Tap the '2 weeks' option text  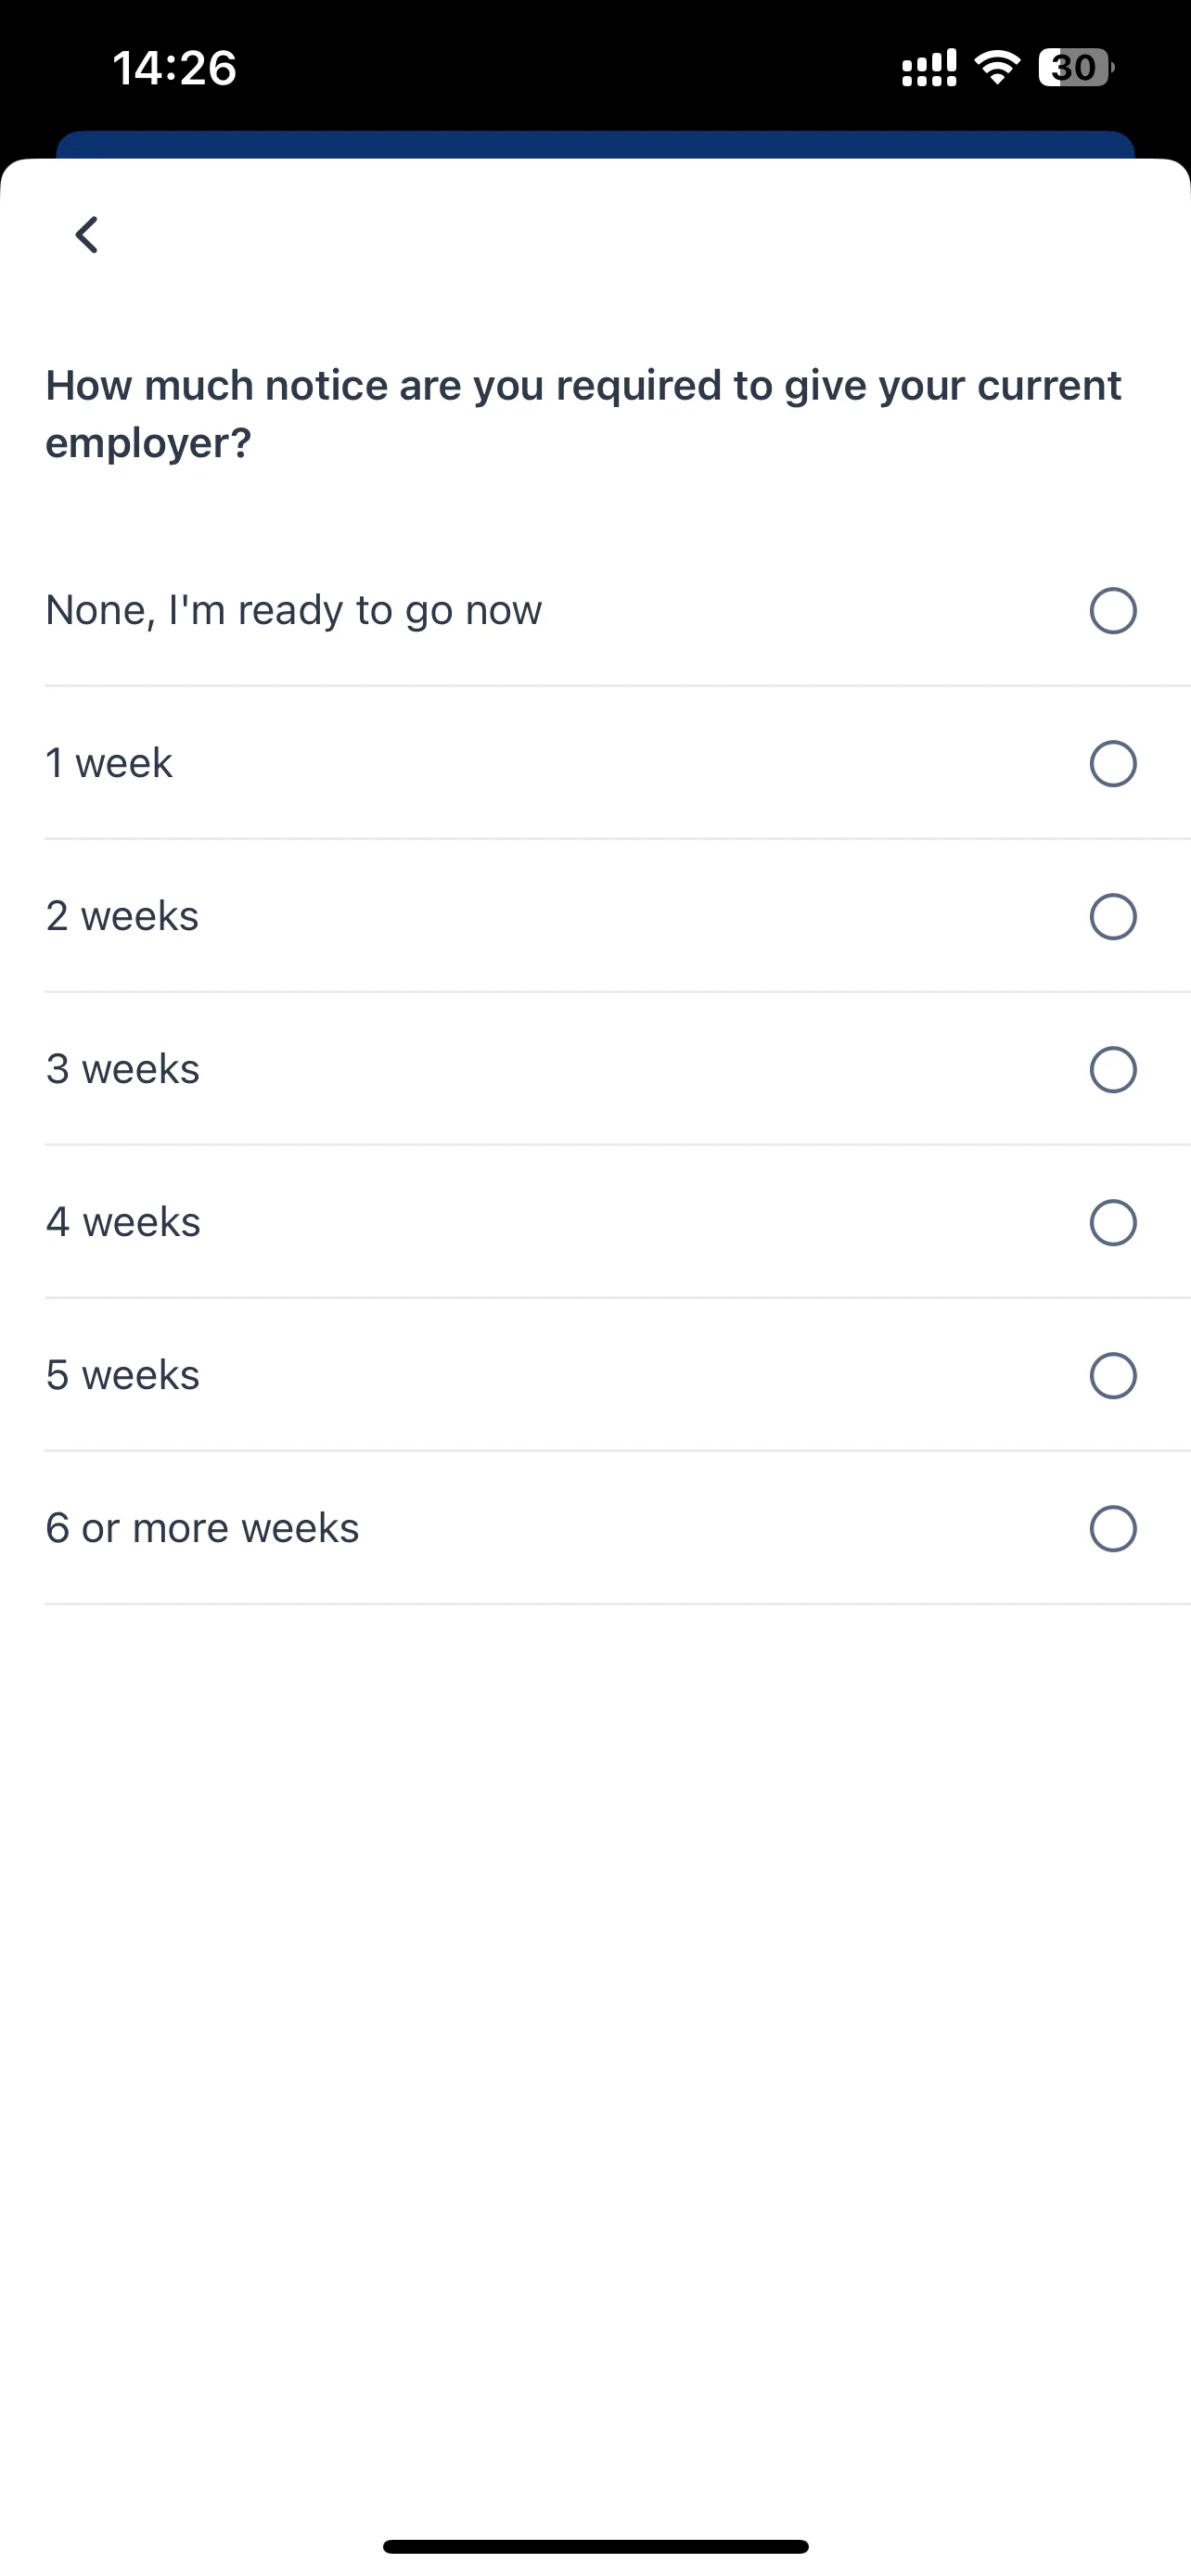pos(122,916)
